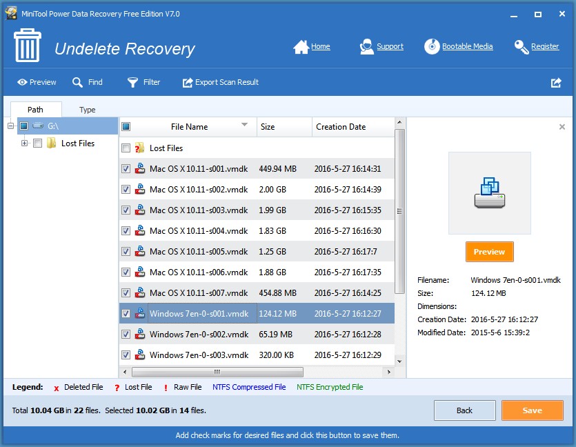Click the scroll up arrow of file list
This screenshot has height=447, width=576.
click(399, 122)
